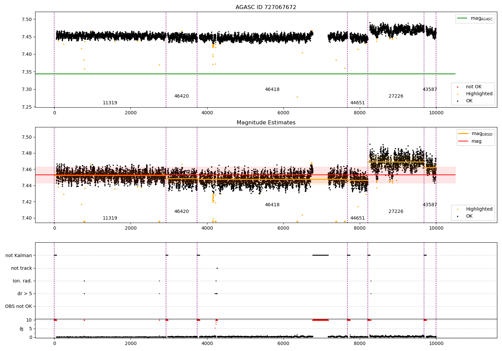This screenshot has width=502, height=351.
Task: Click obsid label 46418 in Magnitude Estimates plot
Action: (272, 205)
